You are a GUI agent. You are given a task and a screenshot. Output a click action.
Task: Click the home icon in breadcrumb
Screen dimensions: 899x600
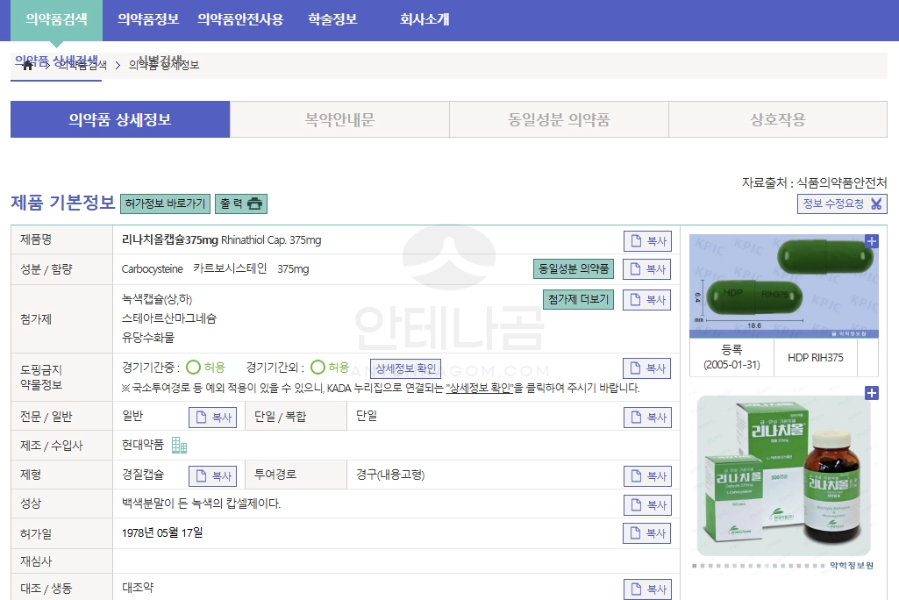pos(27,65)
